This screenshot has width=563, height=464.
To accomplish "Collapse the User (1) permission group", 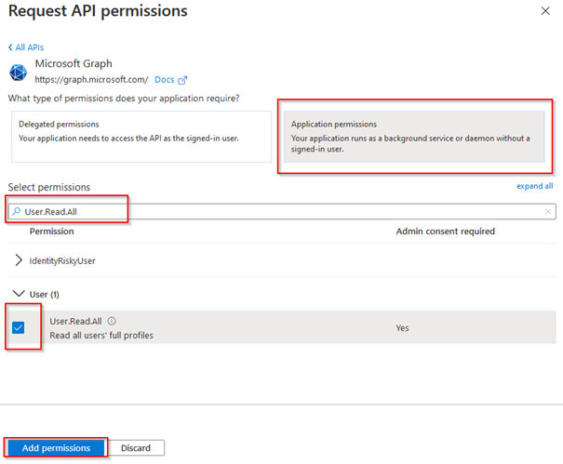I will tap(20, 294).
